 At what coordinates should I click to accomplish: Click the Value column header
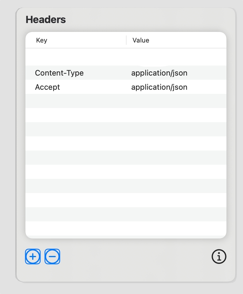[x=141, y=40]
